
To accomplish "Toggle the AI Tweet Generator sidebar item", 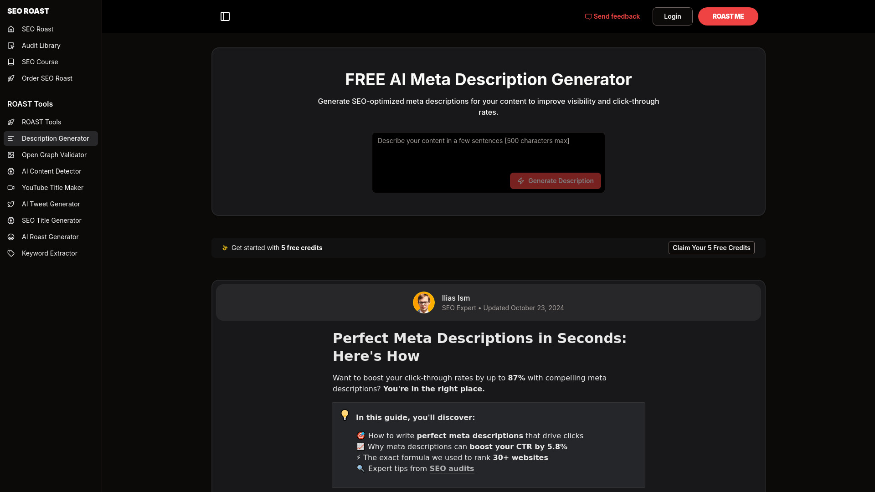I will 51,204.
